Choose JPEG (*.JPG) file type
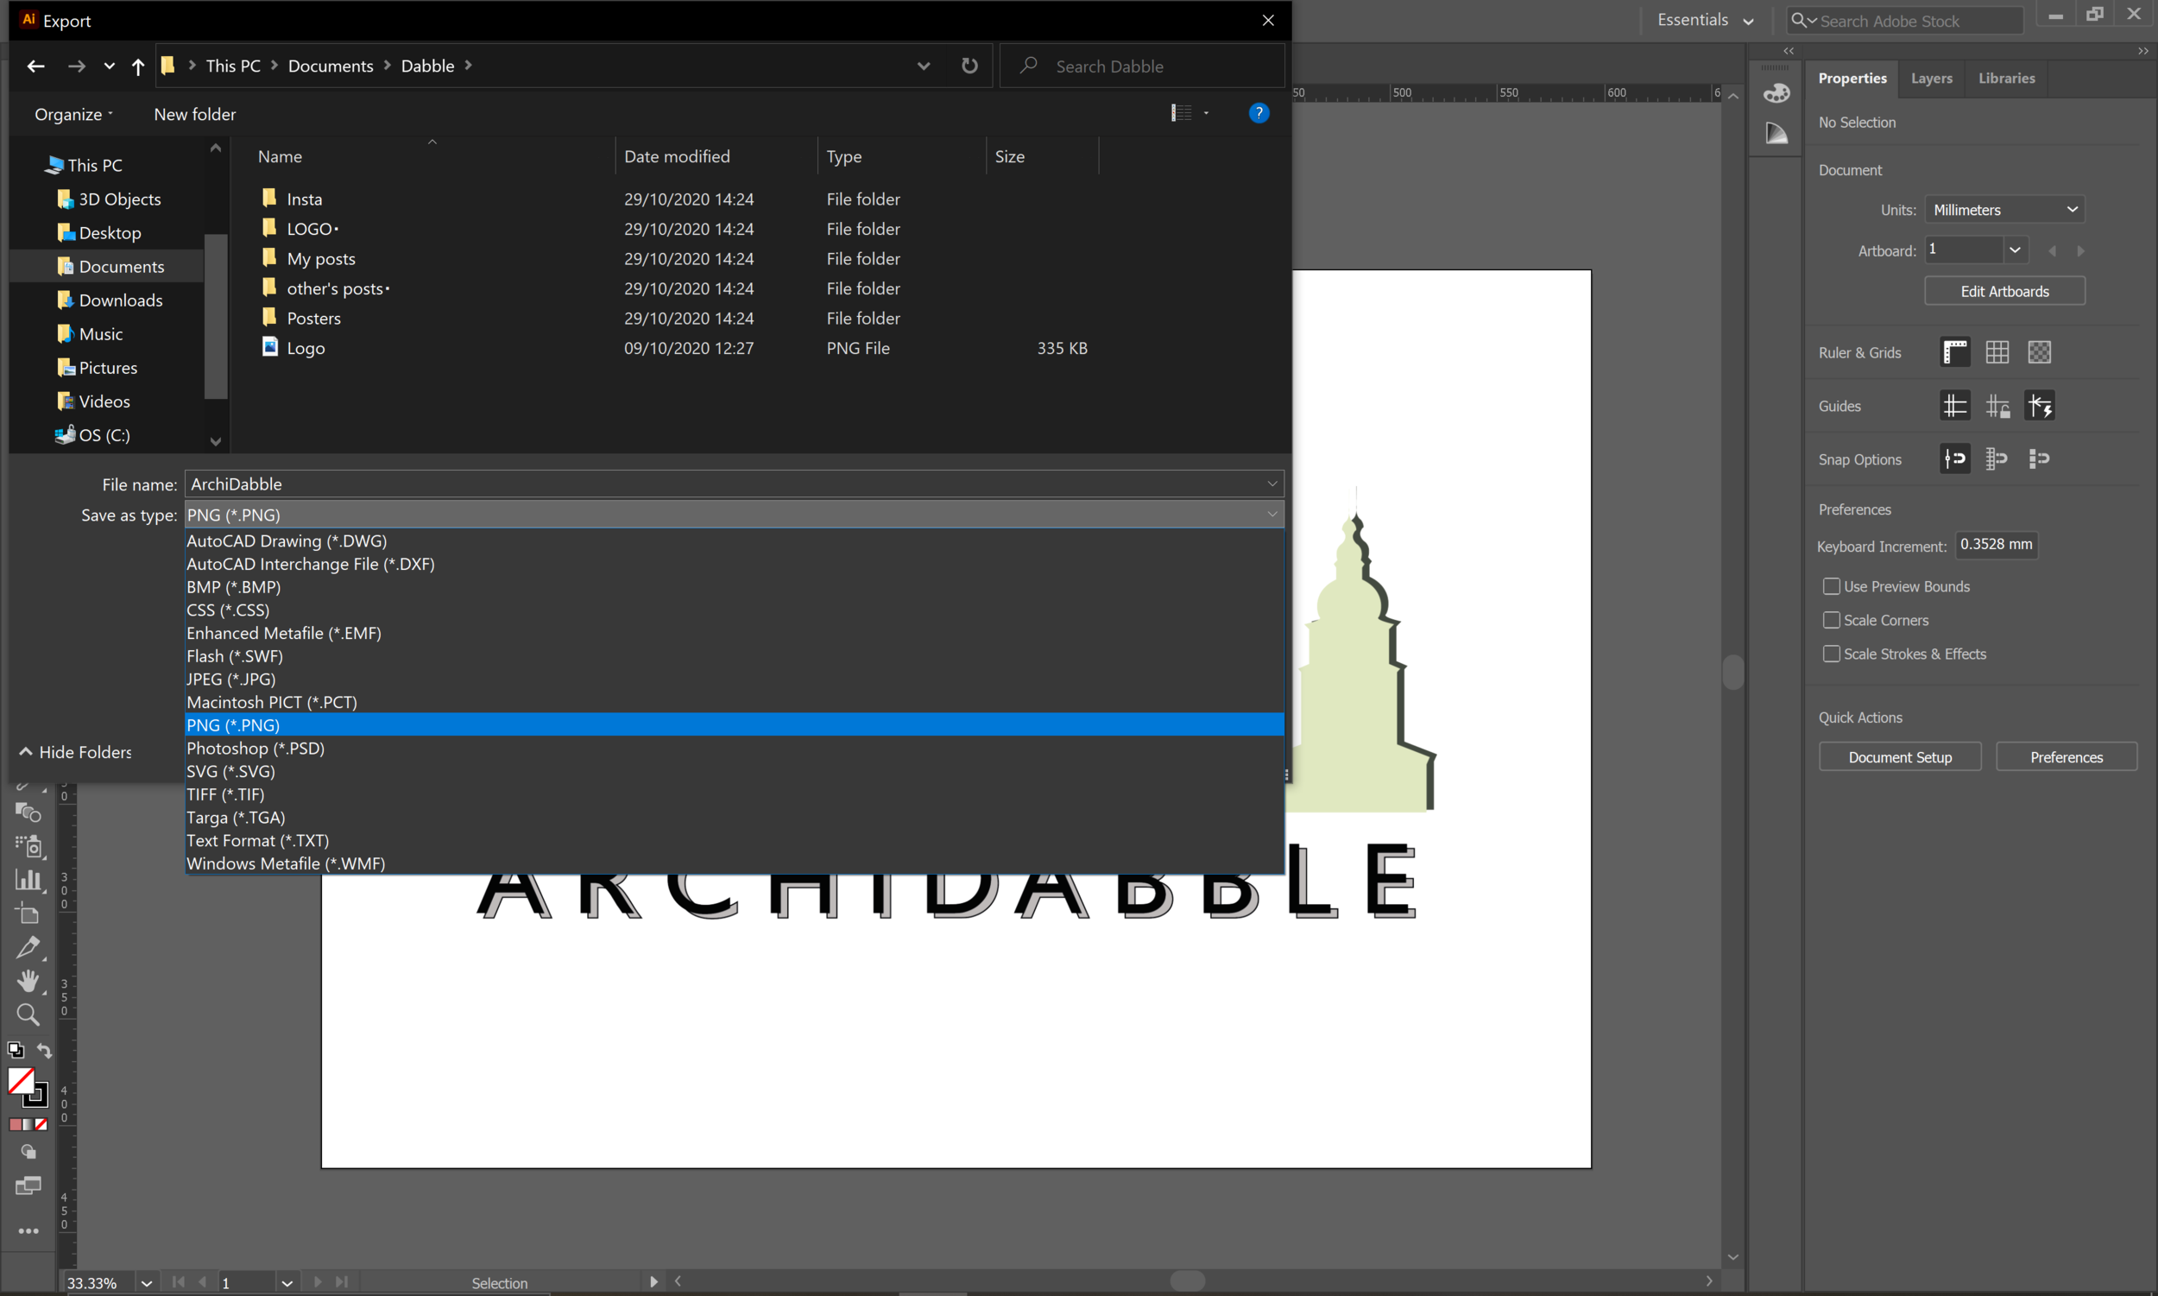The width and height of the screenshot is (2158, 1296). click(x=735, y=679)
